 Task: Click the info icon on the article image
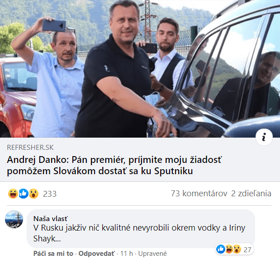[x=264, y=137]
